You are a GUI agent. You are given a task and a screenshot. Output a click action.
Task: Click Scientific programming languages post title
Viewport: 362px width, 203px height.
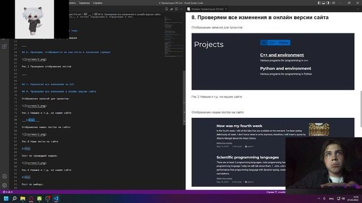tap(248, 157)
